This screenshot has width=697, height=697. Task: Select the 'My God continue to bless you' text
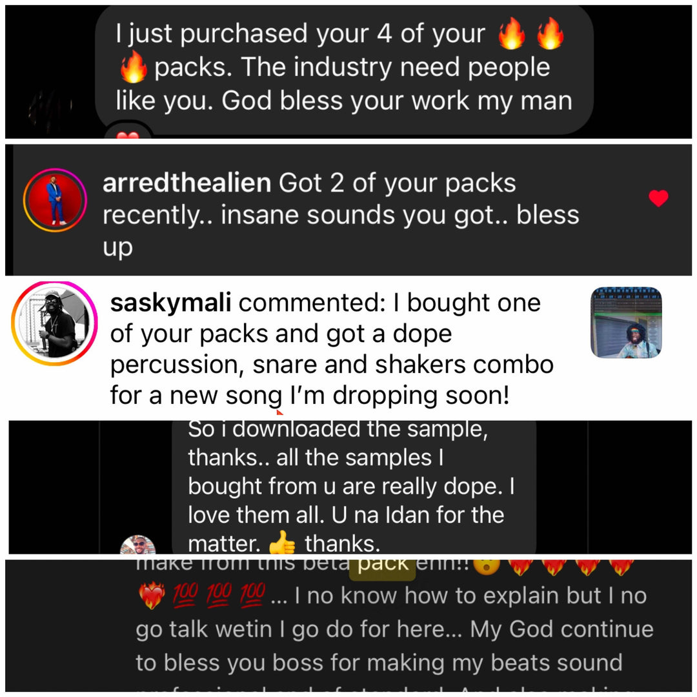395,646
